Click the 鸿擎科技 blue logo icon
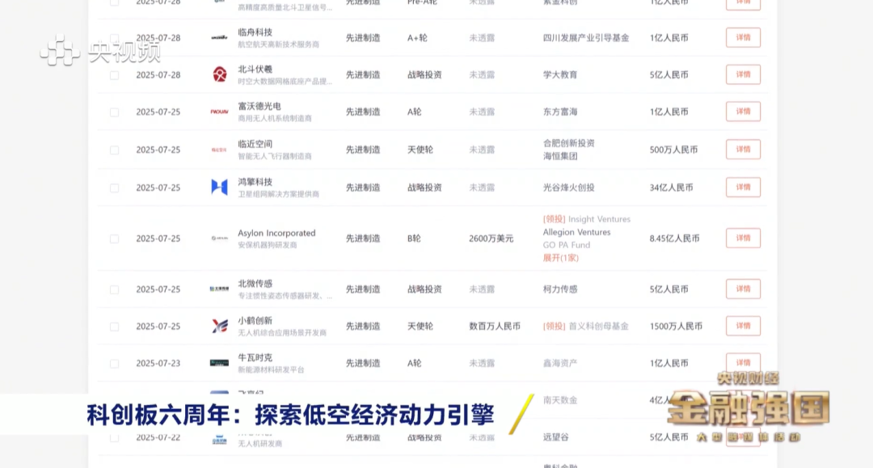The image size is (873, 468). point(219,187)
